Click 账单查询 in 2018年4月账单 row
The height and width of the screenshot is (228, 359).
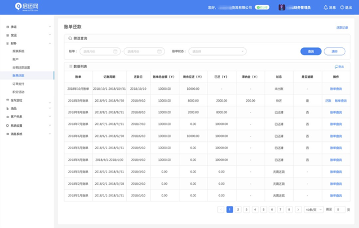[x=336, y=160]
